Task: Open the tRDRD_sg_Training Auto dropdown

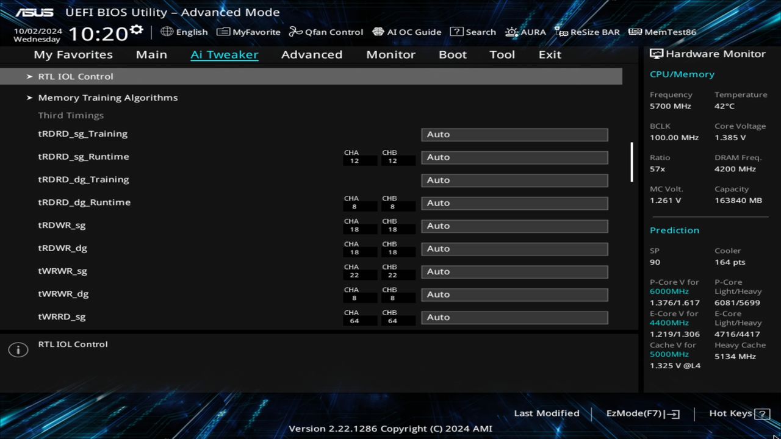Action: tap(514, 134)
